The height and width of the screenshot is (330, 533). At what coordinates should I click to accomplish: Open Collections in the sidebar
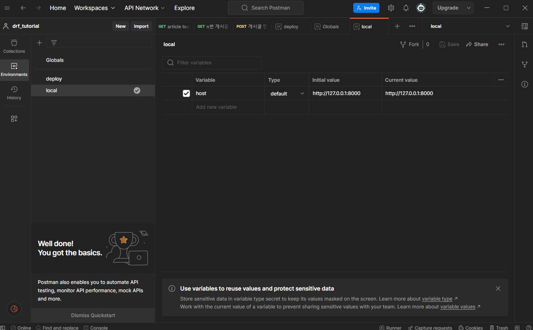click(x=14, y=46)
